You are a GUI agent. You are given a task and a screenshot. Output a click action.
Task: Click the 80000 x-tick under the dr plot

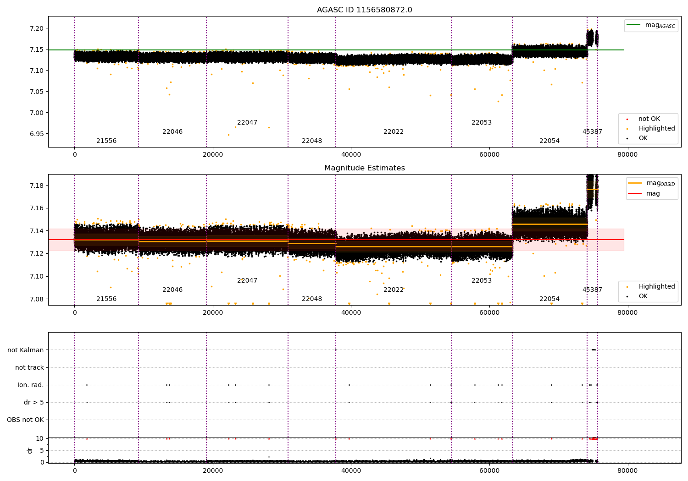[x=627, y=471]
